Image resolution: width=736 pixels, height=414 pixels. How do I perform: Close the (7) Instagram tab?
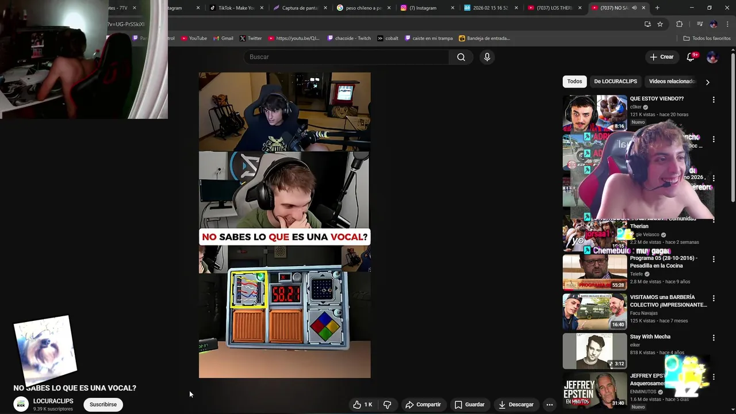click(x=453, y=8)
